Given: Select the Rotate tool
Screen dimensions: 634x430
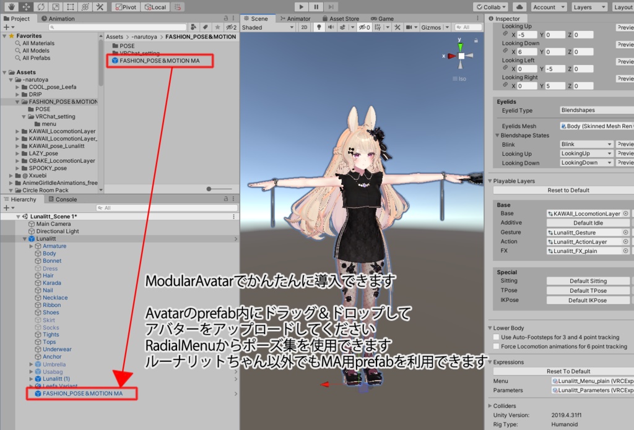Looking at the screenshot, I should click(x=41, y=7).
